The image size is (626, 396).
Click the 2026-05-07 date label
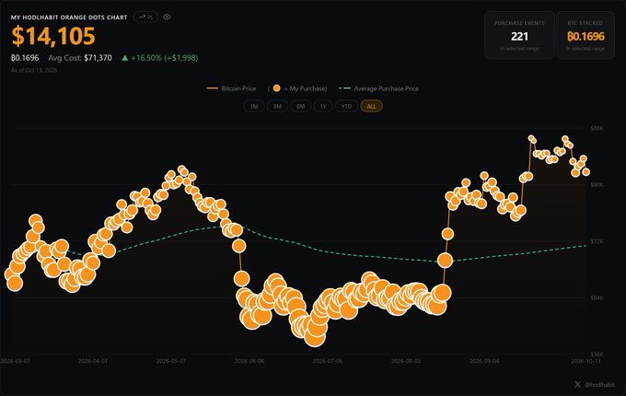(x=171, y=361)
